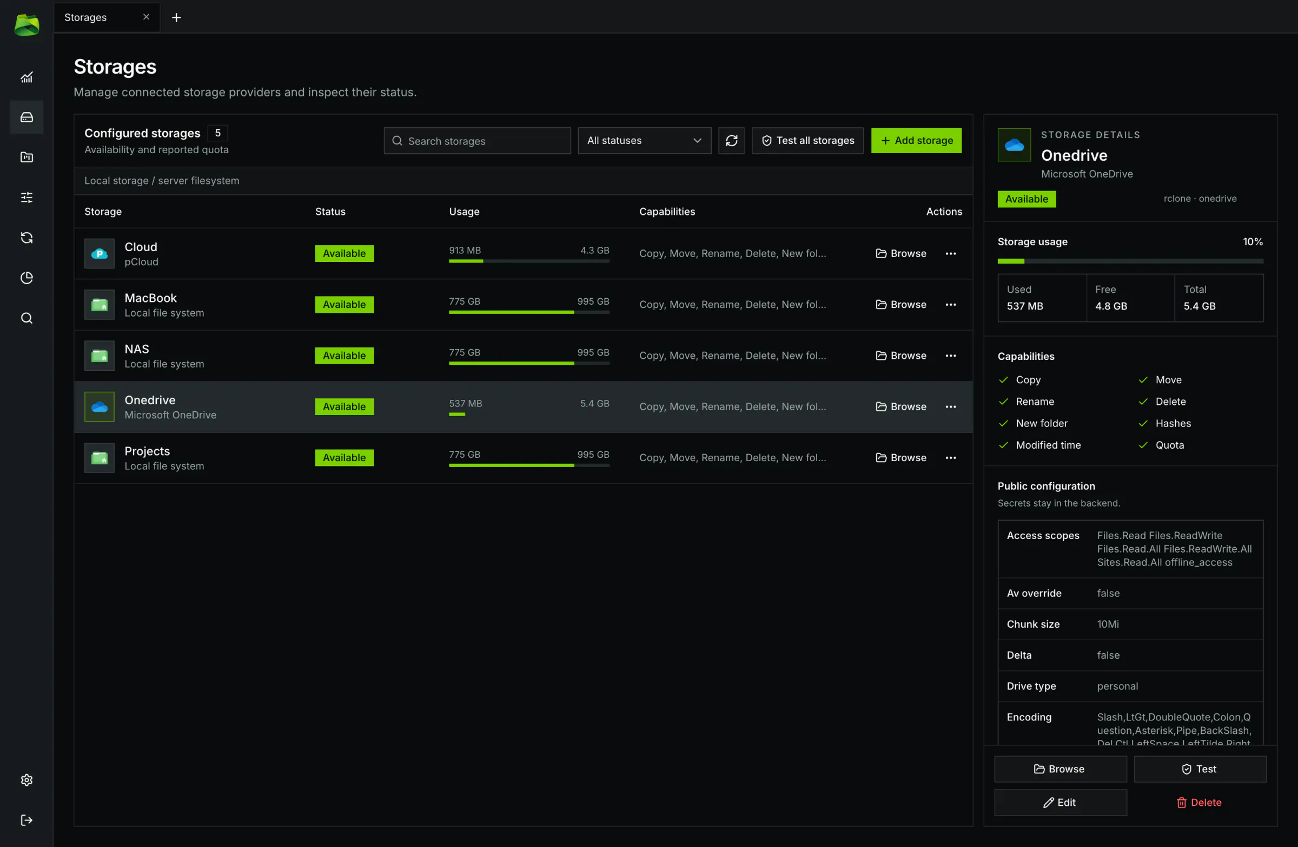This screenshot has width=1298, height=847.
Task: Open the folder chart icon in sidebar
Action: click(x=27, y=157)
